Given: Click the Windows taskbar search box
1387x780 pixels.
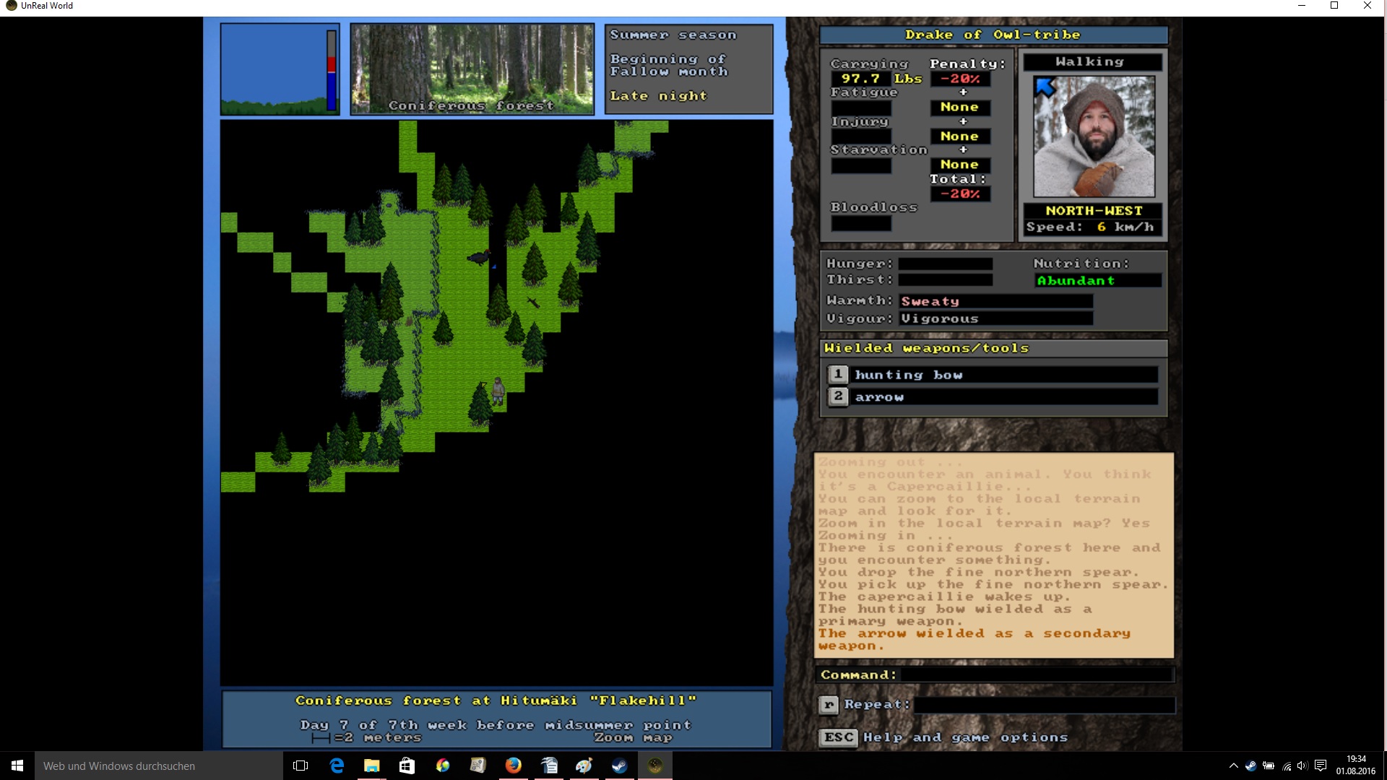Looking at the screenshot, I should [x=159, y=766].
